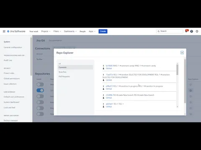Open the Documentation link beside Jira Git
The width and height of the screenshot is (201, 150).
click(x=55, y=40)
